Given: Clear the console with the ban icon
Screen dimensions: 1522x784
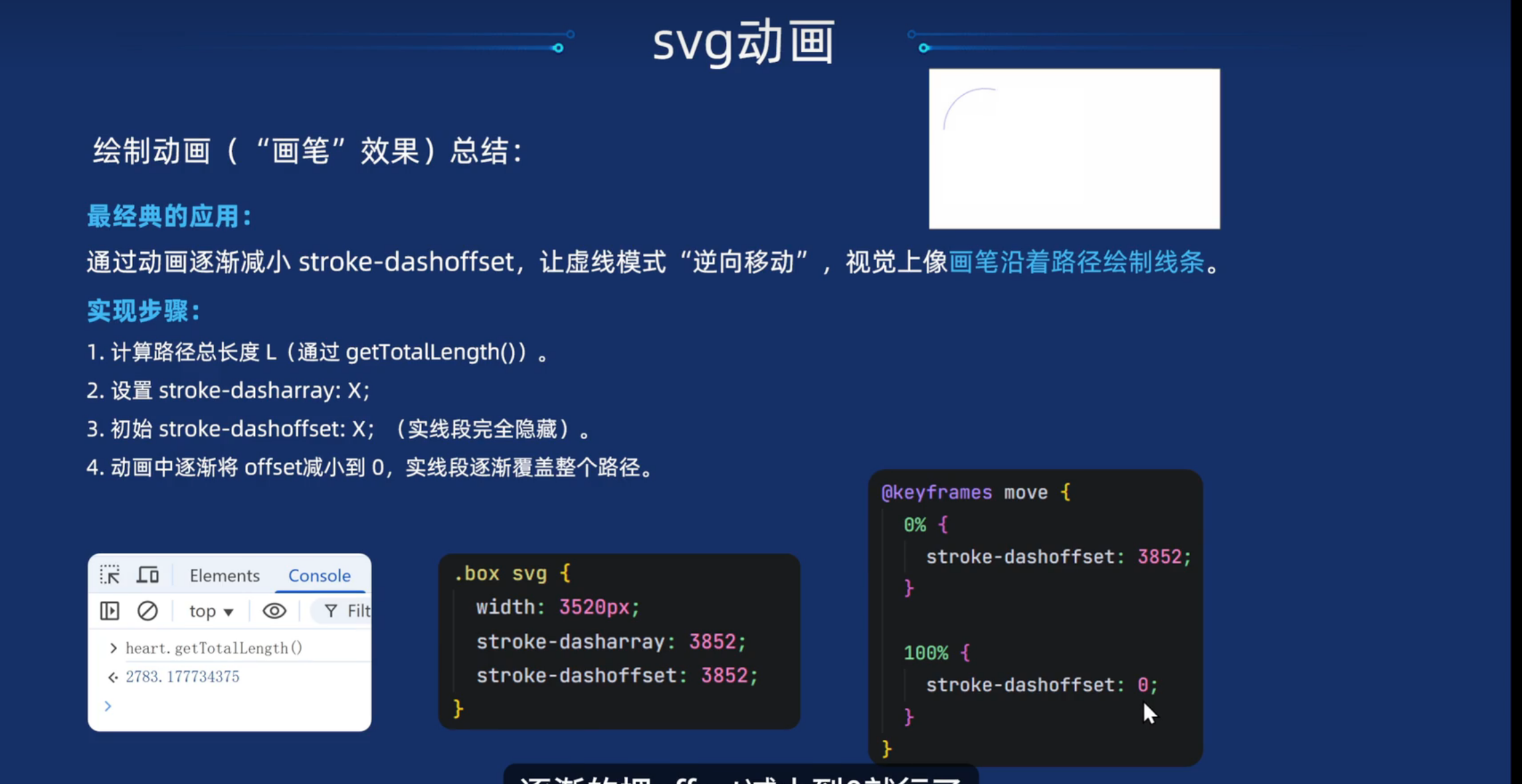Looking at the screenshot, I should [147, 611].
